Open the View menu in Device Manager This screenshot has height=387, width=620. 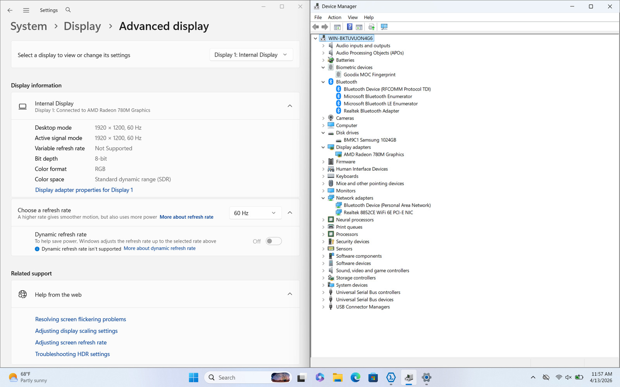[x=353, y=17]
